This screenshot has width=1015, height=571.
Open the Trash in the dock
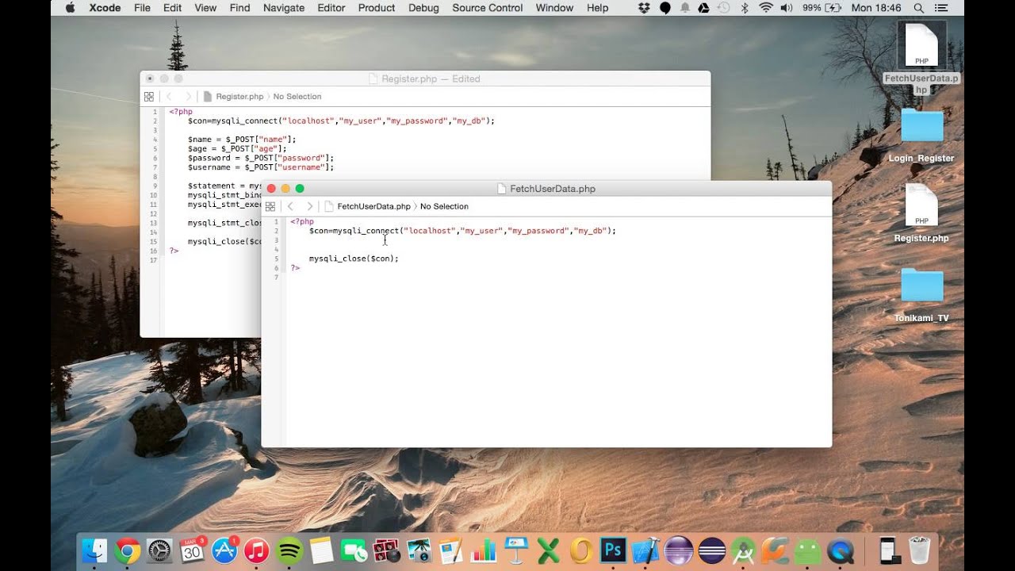coord(919,550)
